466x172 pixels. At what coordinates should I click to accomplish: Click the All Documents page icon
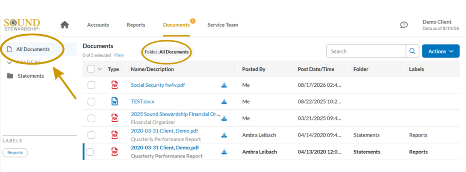coord(9,49)
